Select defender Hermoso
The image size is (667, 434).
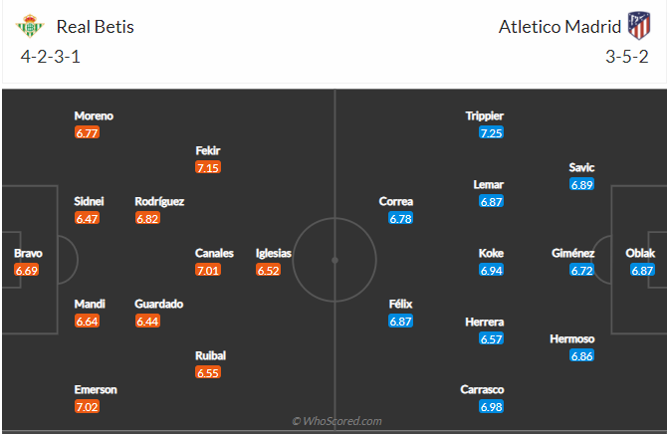coord(572,339)
